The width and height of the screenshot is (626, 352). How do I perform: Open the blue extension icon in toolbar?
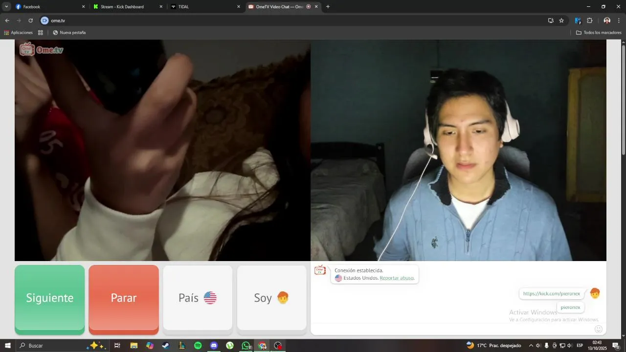pyautogui.click(x=578, y=21)
